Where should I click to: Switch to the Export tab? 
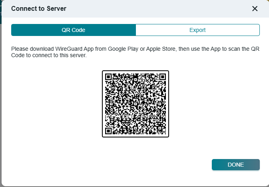tap(197, 30)
